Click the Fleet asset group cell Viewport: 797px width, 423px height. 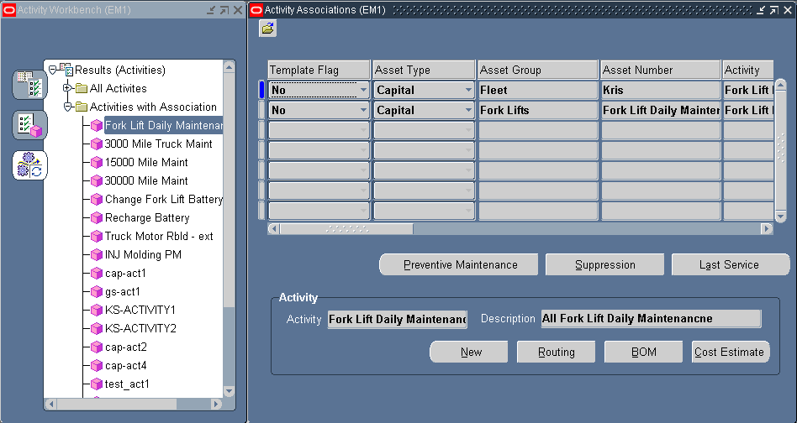click(x=538, y=91)
